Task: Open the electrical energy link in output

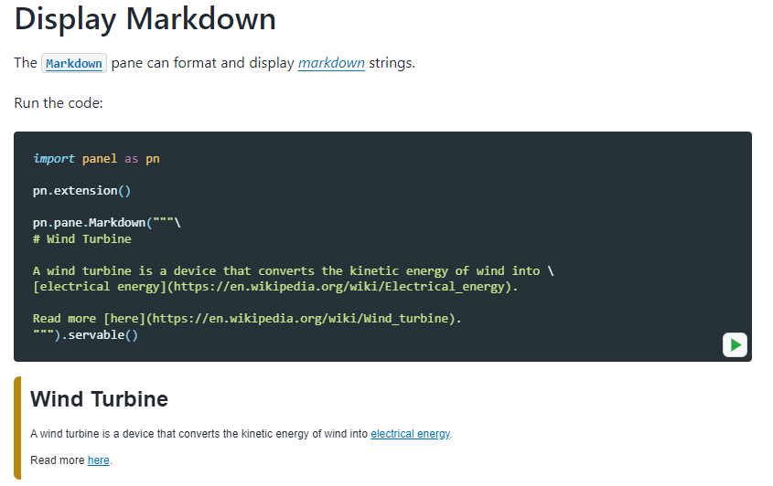Action: (410, 434)
